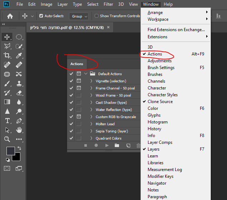Play selected action button

107,145
